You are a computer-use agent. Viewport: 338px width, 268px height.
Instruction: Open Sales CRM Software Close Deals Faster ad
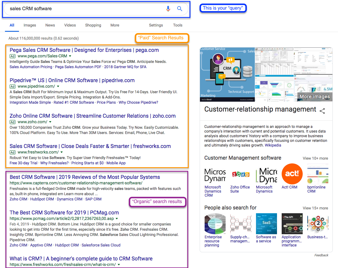[x=90, y=146]
